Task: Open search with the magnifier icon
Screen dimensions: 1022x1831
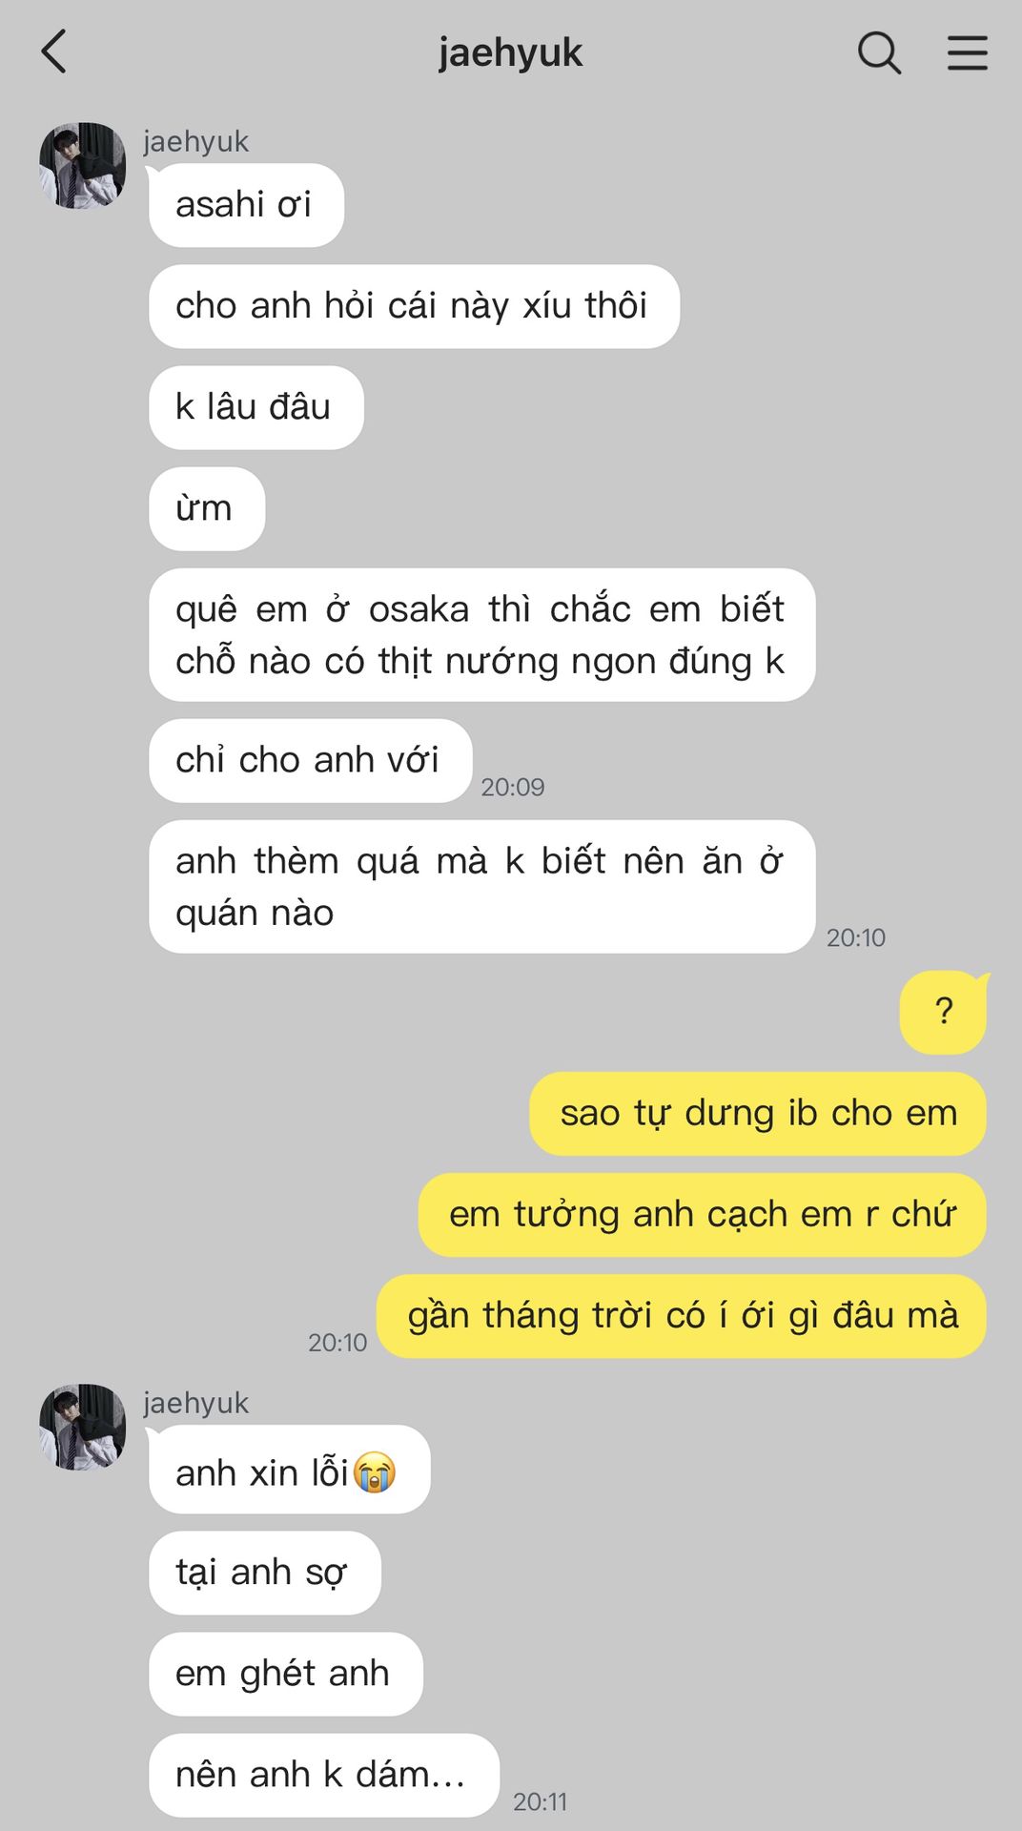Action: click(879, 52)
